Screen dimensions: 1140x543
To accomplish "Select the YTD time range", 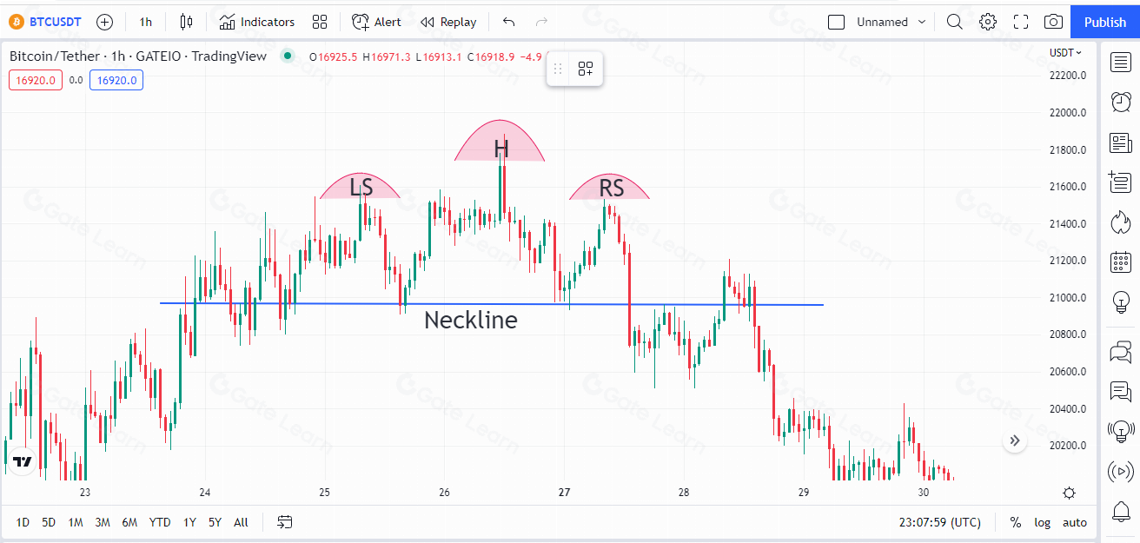I will click(160, 522).
